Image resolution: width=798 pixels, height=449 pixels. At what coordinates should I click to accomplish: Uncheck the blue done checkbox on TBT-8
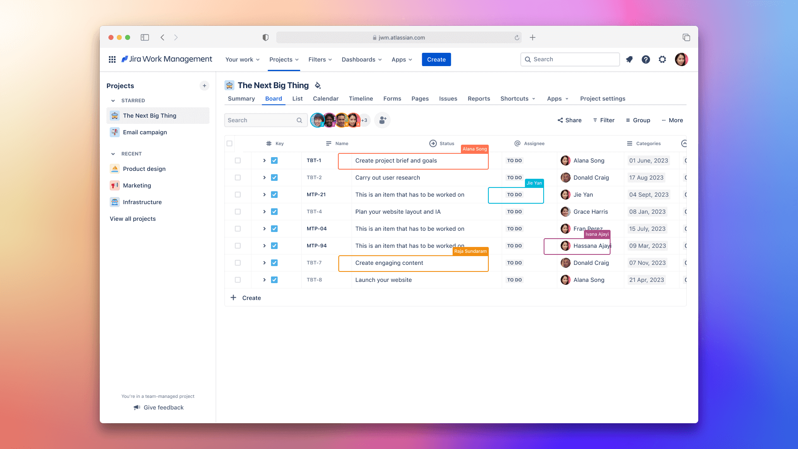pos(274,280)
